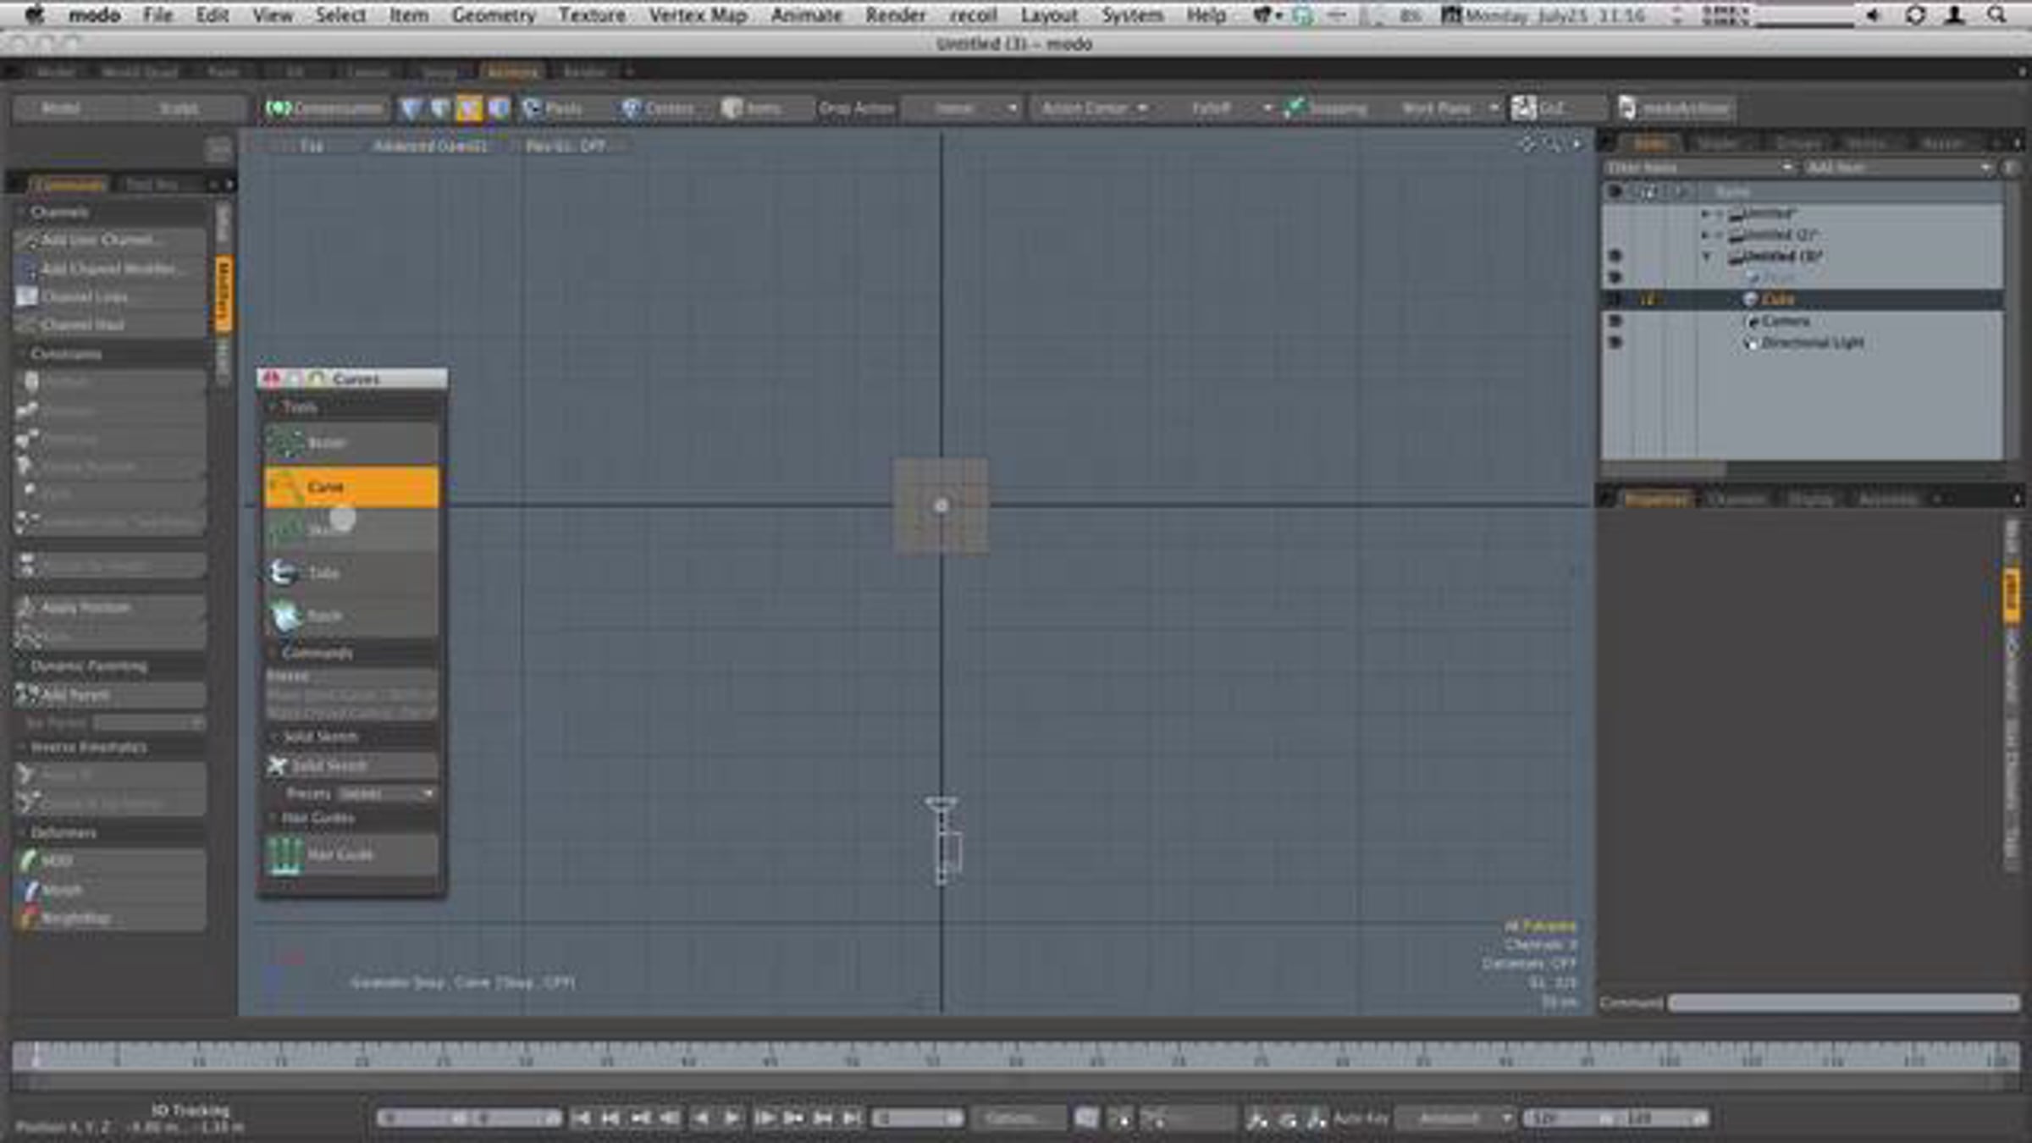Add a Morph deformer
The height and width of the screenshot is (1143, 2032).
pyautogui.click(x=110, y=890)
